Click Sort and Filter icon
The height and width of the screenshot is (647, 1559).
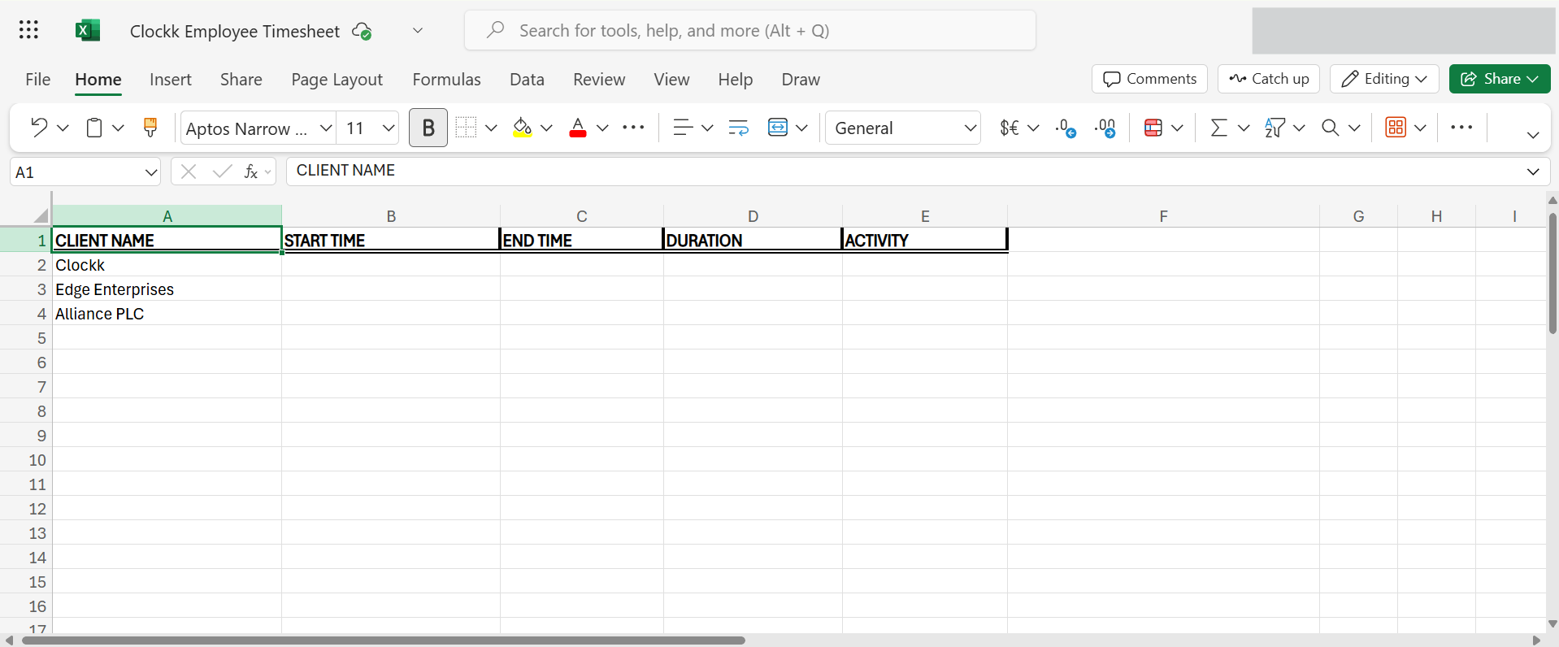1275,128
